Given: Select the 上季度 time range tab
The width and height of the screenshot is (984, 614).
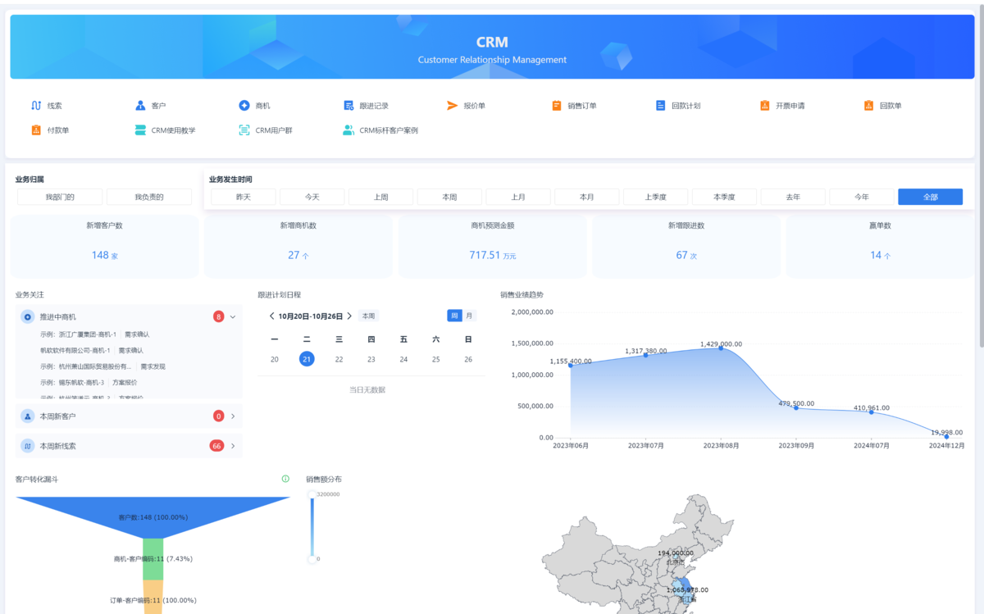Looking at the screenshot, I should click(655, 197).
